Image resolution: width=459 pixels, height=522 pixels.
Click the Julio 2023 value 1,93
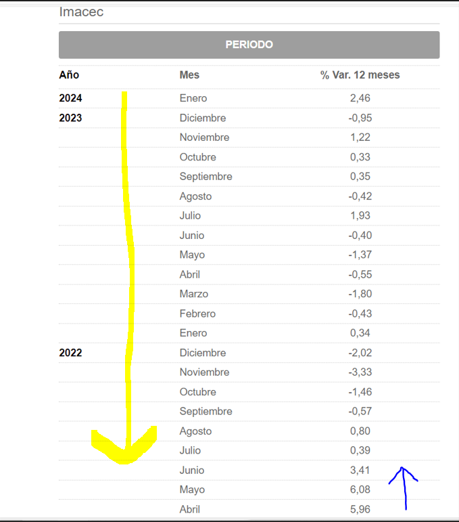click(x=360, y=216)
